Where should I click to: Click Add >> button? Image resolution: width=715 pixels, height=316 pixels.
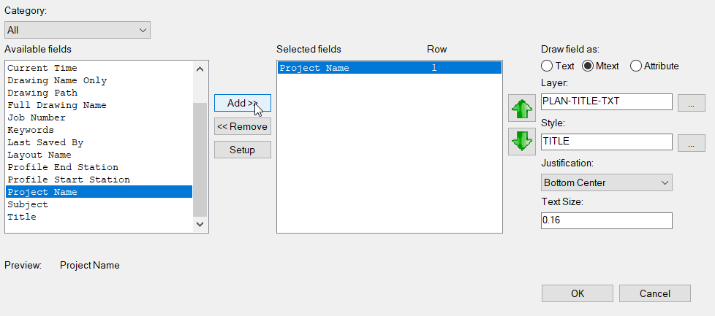(243, 103)
